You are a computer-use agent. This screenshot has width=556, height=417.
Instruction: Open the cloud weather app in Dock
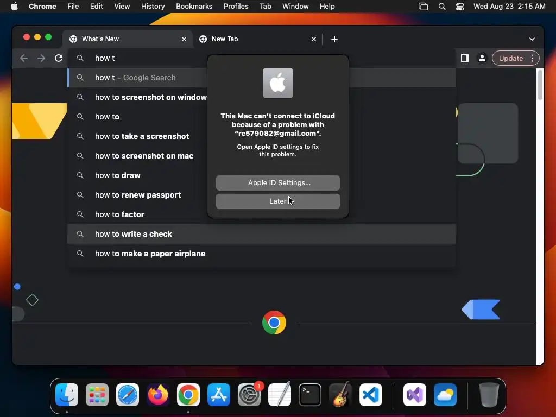[445, 395]
